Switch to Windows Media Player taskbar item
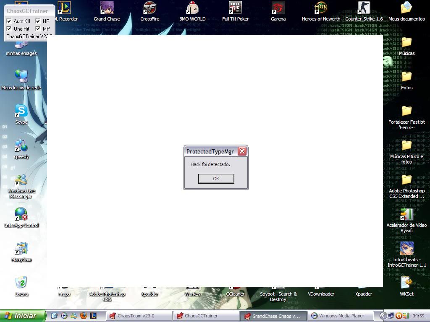This screenshot has height=322, width=430. [341, 316]
